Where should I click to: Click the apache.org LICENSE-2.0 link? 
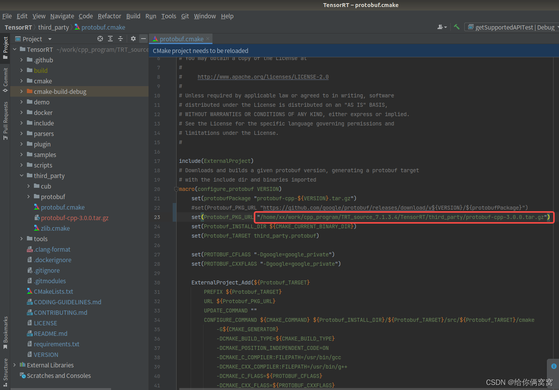(263, 77)
